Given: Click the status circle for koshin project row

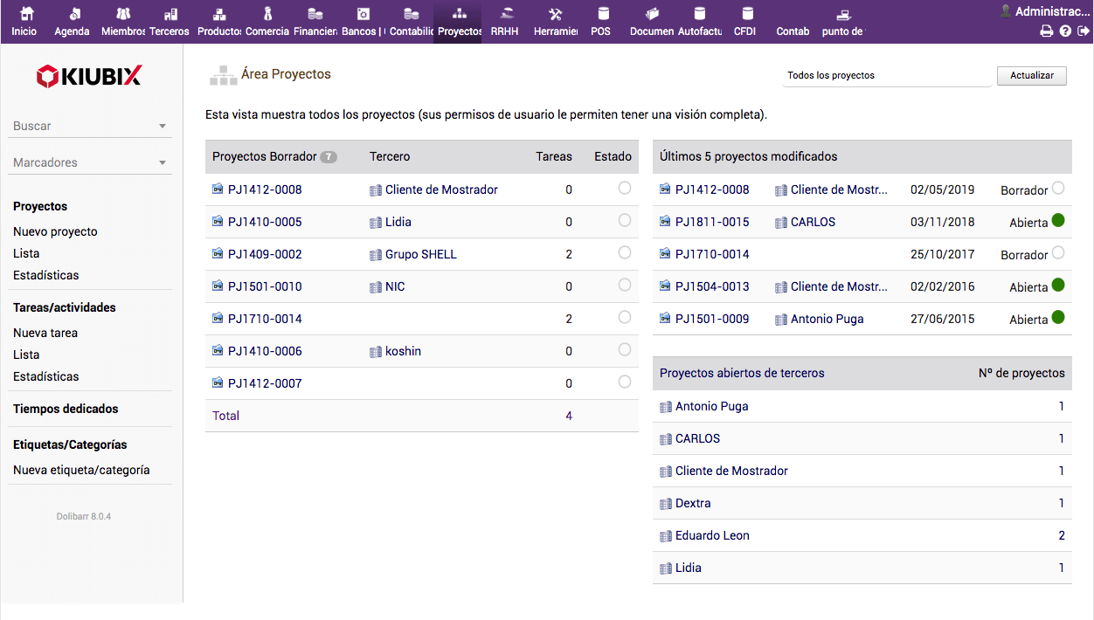Looking at the screenshot, I should 624,349.
